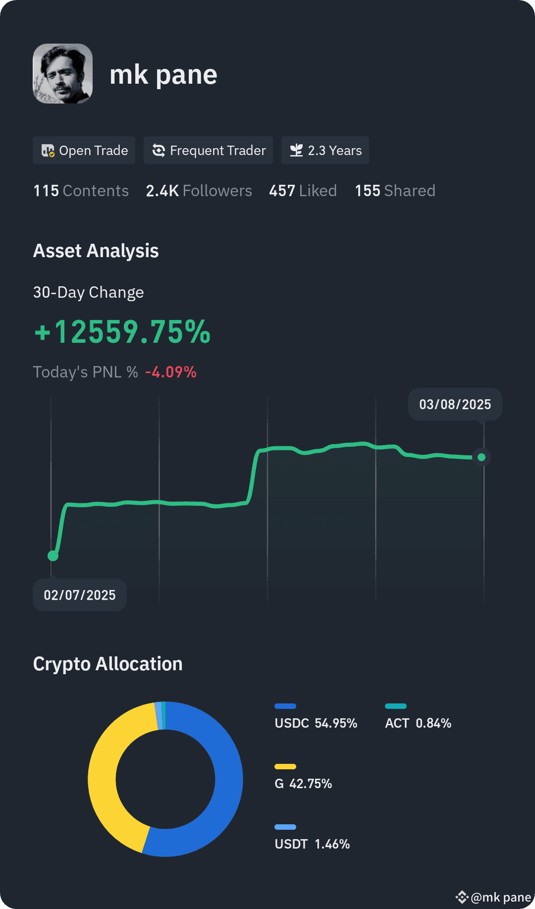Open the 457 Liked stat
Viewport: 535px width, 909px height.
coord(303,191)
